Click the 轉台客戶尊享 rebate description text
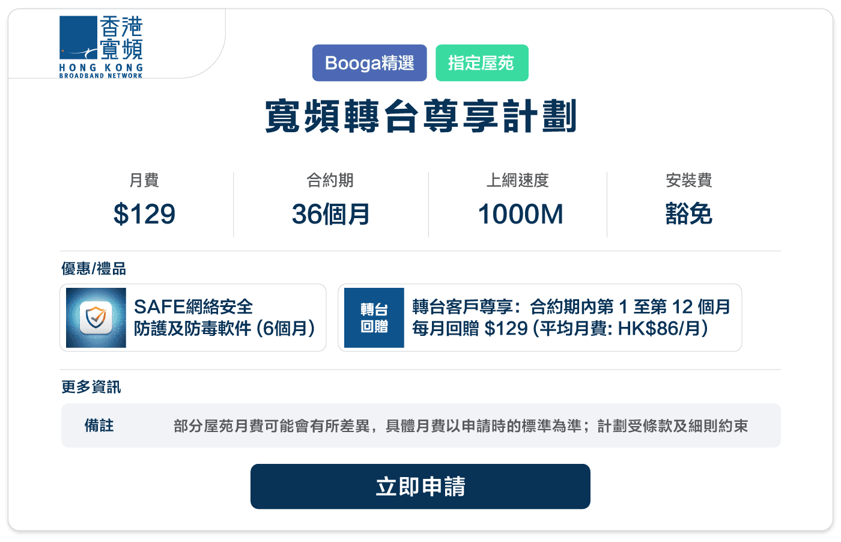Viewport: 841px width, 542px height. point(571,318)
